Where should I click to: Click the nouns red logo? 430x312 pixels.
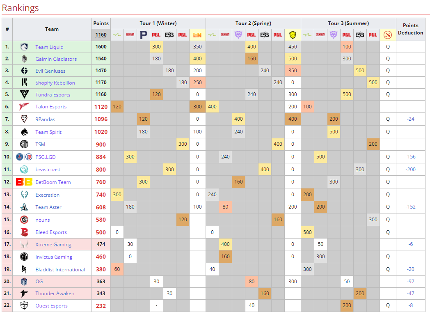tap(24, 220)
